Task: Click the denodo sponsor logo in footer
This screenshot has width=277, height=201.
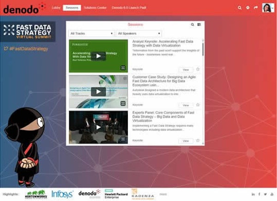Action: (90, 194)
